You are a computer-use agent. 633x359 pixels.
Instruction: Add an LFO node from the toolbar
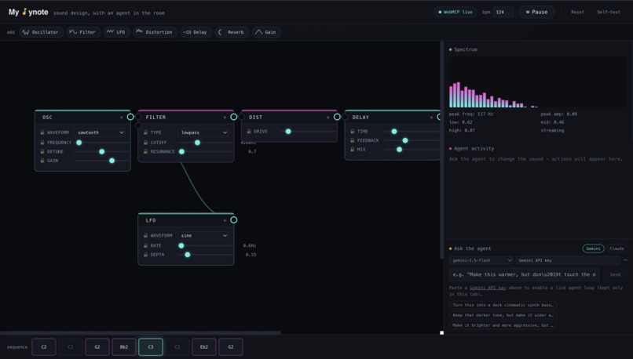coord(116,32)
